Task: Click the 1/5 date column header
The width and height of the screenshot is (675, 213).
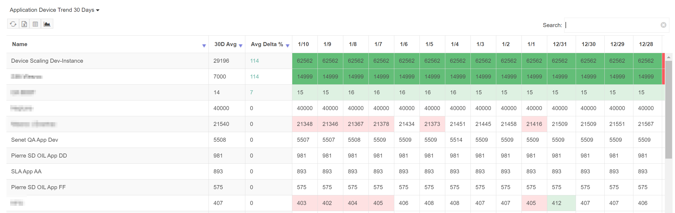Action: pyautogui.click(x=429, y=44)
